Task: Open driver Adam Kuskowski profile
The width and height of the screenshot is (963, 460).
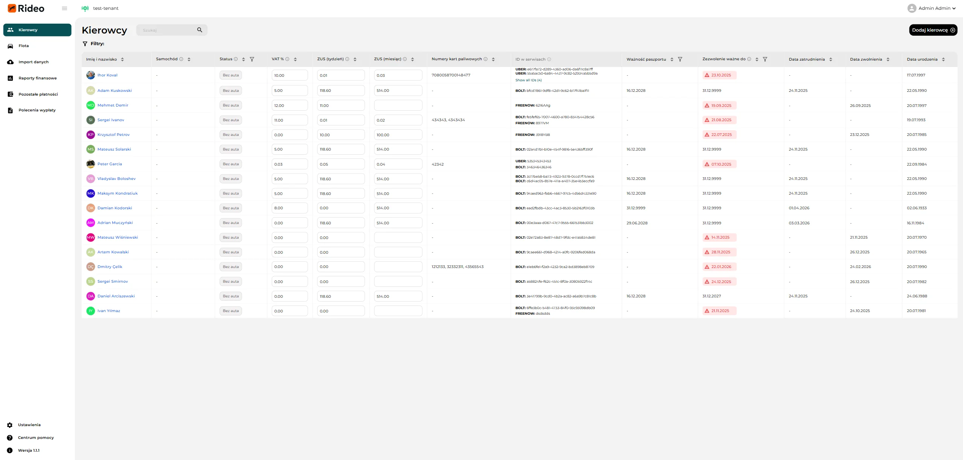Action: pos(114,91)
